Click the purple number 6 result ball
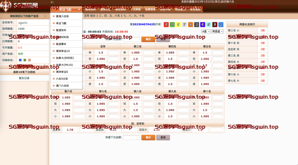This screenshot has height=165, width=298. (x=203, y=25)
